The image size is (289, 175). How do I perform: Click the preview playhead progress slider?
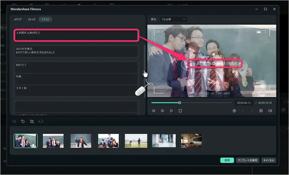[x=191, y=103]
